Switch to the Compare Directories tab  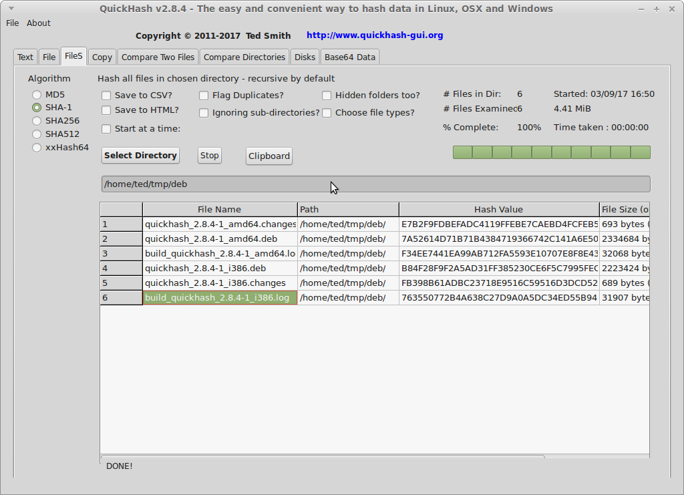(243, 57)
